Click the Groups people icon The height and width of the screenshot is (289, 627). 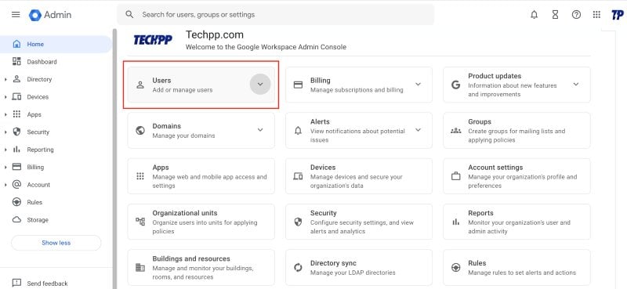pyautogui.click(x=456, y=130)
